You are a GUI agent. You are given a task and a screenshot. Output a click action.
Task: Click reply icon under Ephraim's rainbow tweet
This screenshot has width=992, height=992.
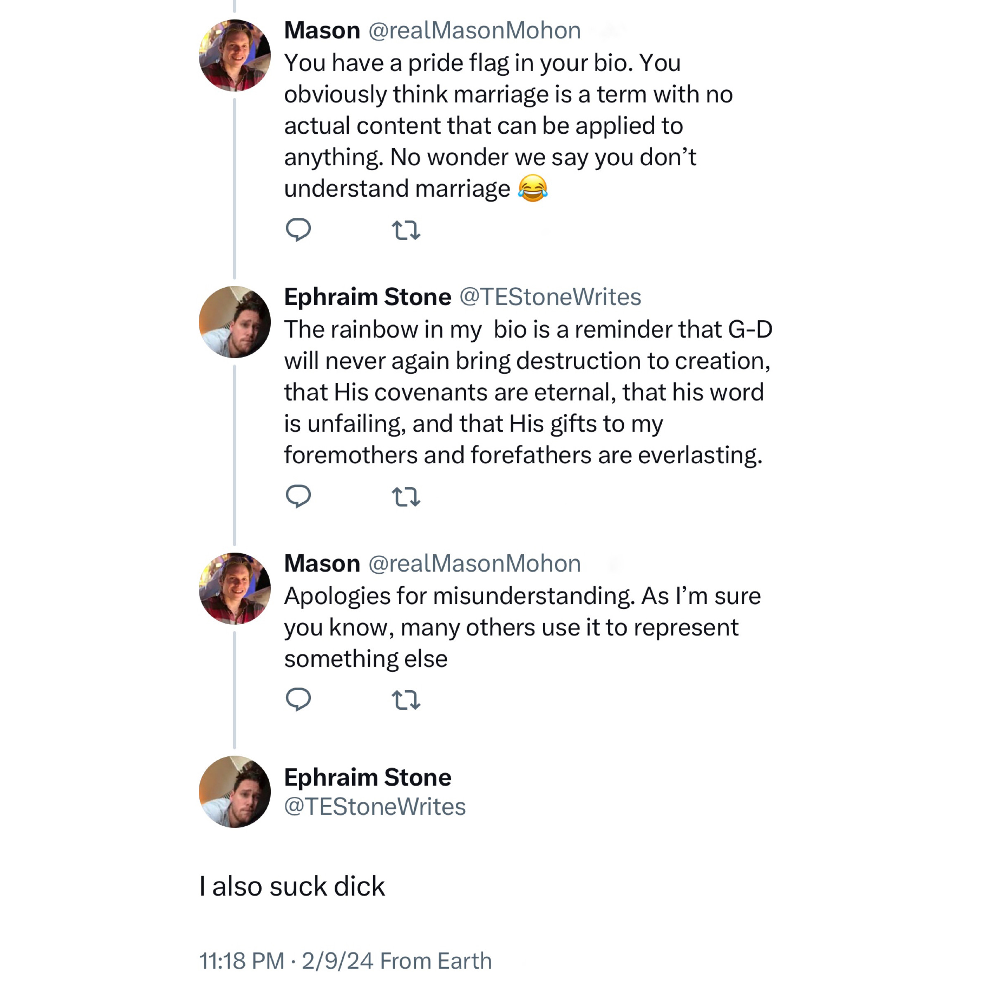click(298, 496)
